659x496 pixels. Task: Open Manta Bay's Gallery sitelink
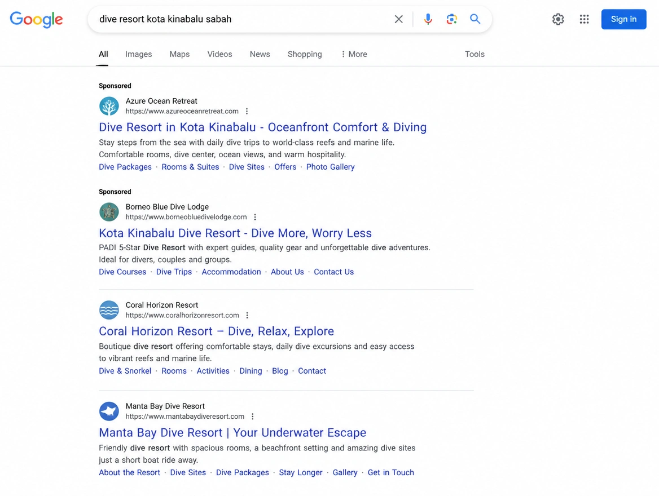pos(345,473)
